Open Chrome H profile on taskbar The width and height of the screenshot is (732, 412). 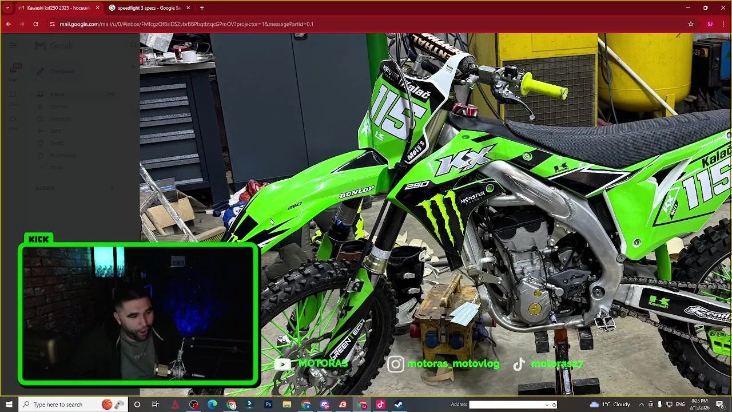[x=306, y=405]
